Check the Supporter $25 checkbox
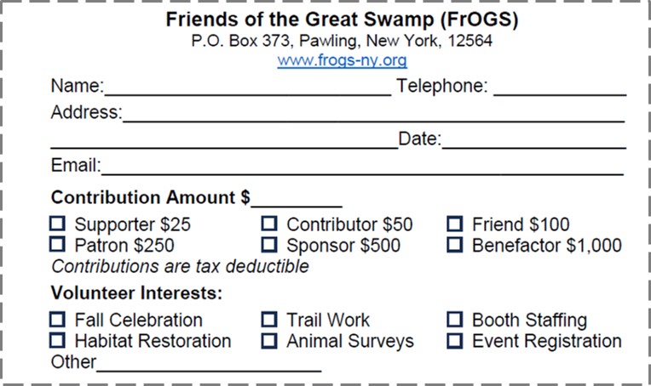Screen dimensions: 651x386 click(x=57, y=224)
